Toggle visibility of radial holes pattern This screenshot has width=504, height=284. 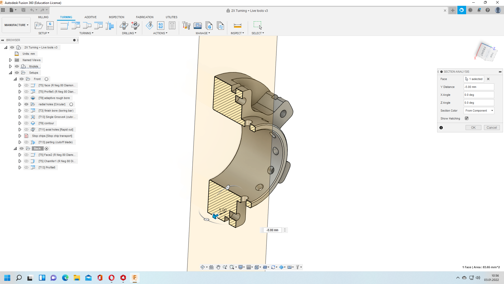(x=26, y=104)
